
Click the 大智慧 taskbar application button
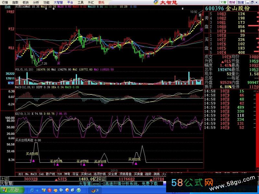[96, 190]
